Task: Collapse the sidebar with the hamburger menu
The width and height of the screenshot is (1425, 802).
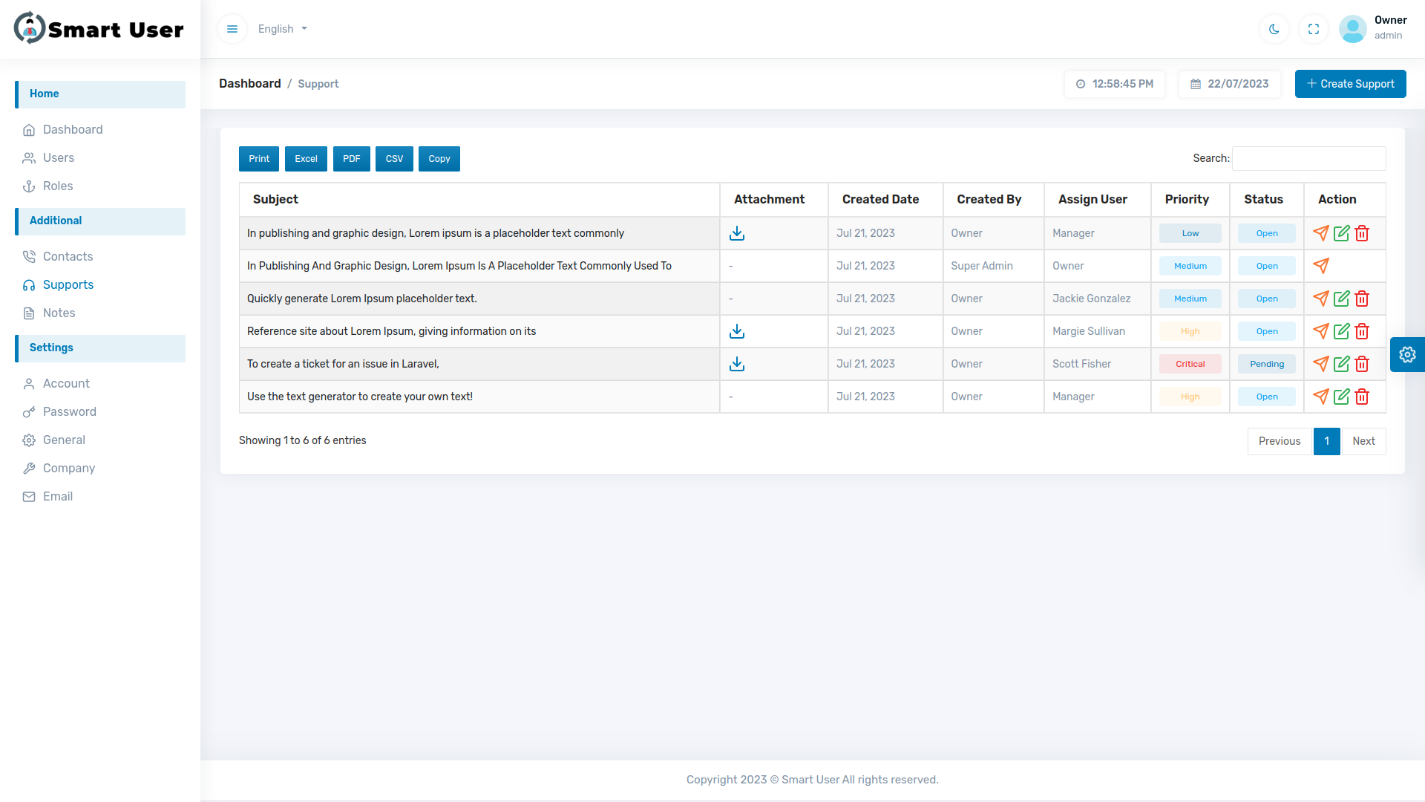Action: point(232,29)
